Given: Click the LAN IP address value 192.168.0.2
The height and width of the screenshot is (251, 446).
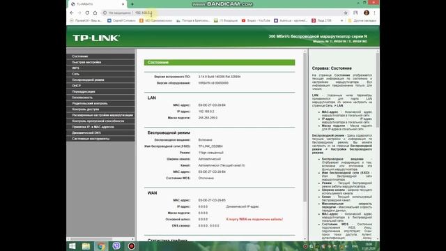Looking at the screenshot, I should click(x=206, y=112).
